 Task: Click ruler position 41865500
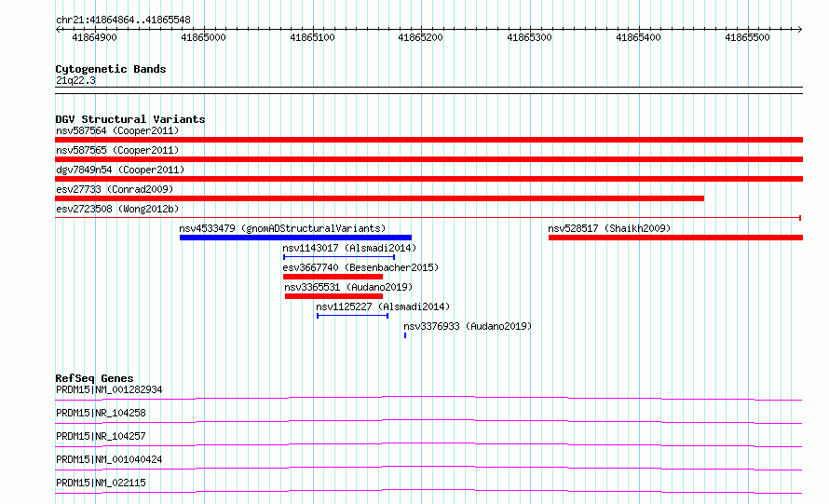747,37
